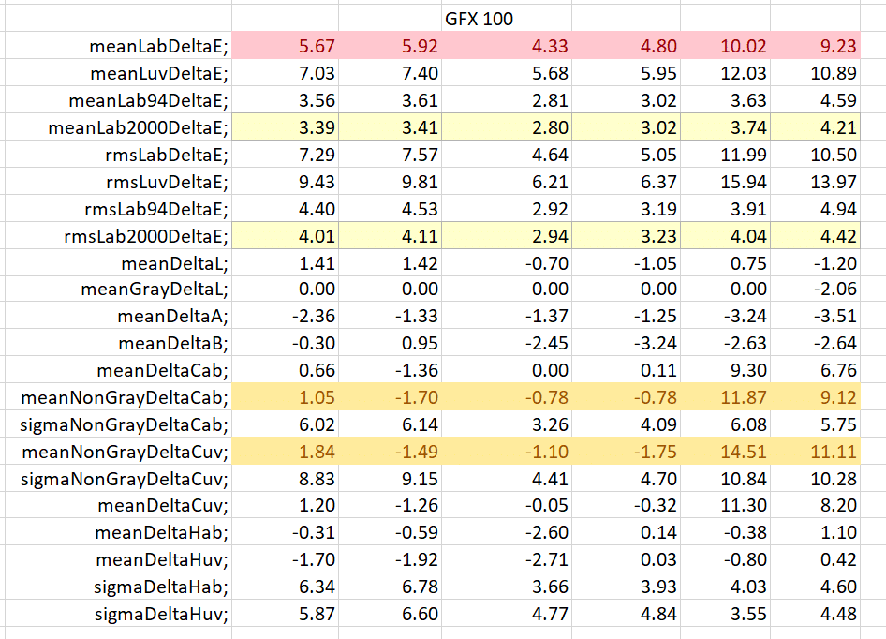Click 14.51 in the meanNonGrayDeltaCuv row
Screen dimensions: 886x639
point(744,452)
